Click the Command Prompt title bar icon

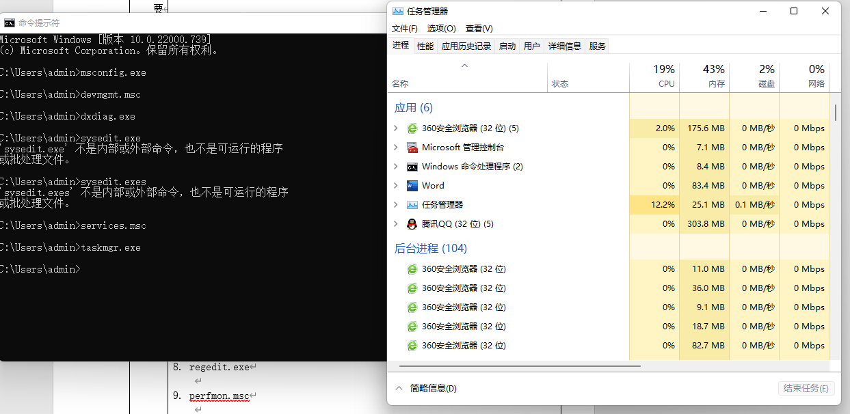click(x=10, y=23)
